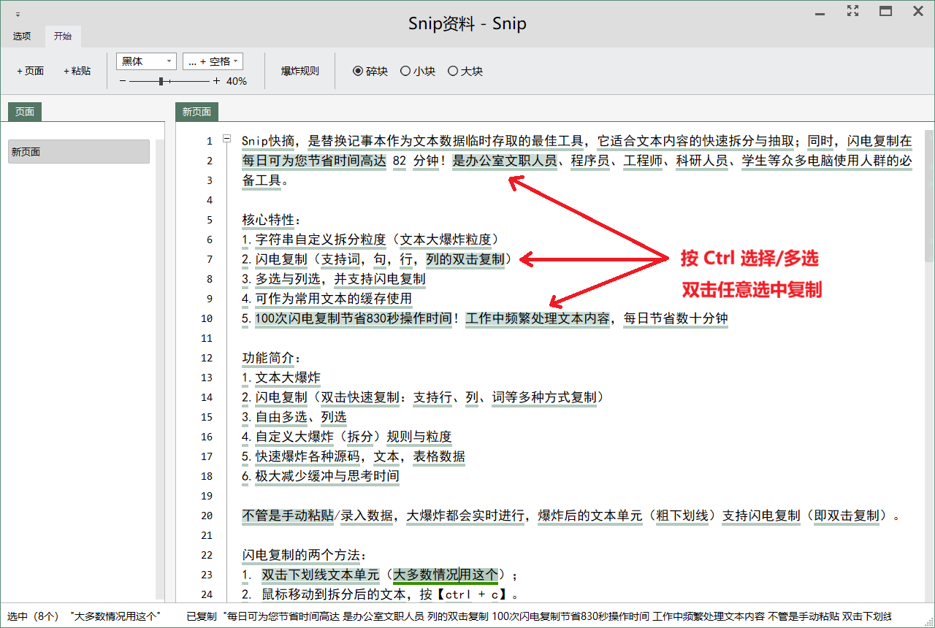Click the word 工程师 on line 2
Screen dimensions: 935x628
click(x=643, y=161)
